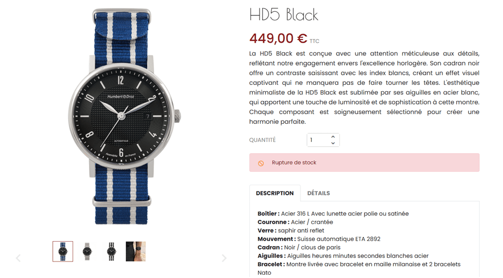
Task: Switch to the Détails tab
Action: coord(319,193)
